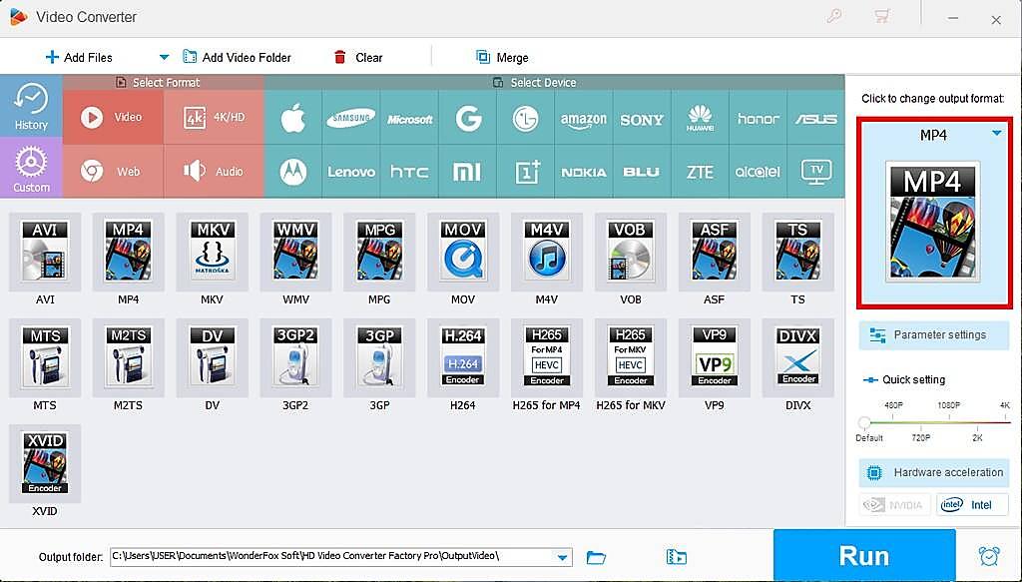Open the Xiaomi MI device category
The image size is (1022, 582).
[x=468, y=172]
